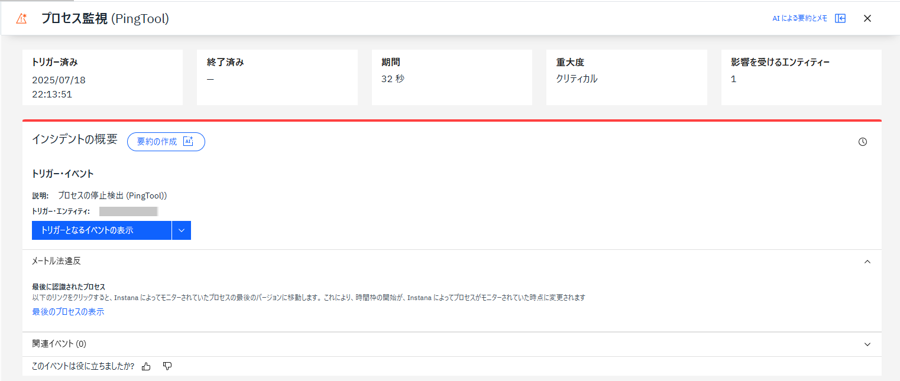Screen dimensions: 900x381
Task: Close the プロセス監視 (PingTool) incident panel
Action: coord(867,18)
